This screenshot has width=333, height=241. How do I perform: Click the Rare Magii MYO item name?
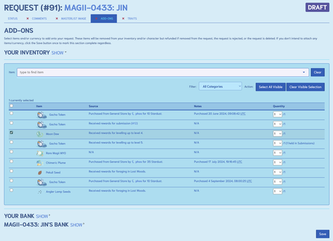point(56,153)
